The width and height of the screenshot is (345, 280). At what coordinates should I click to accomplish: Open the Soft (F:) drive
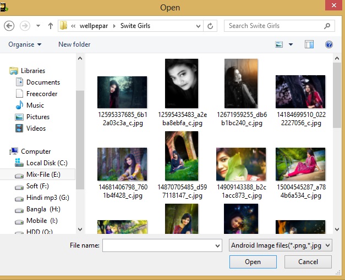37,186
